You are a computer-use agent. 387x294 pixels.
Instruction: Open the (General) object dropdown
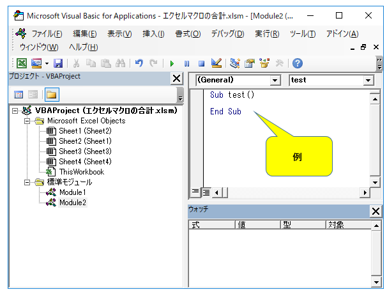pos(275,81)
